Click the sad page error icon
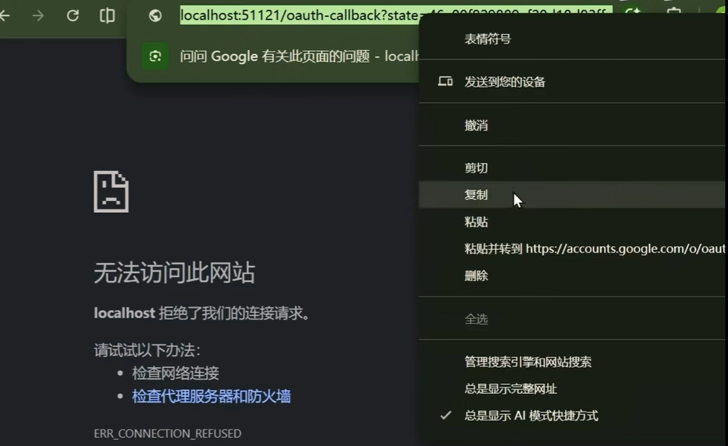 pos(111,192)
